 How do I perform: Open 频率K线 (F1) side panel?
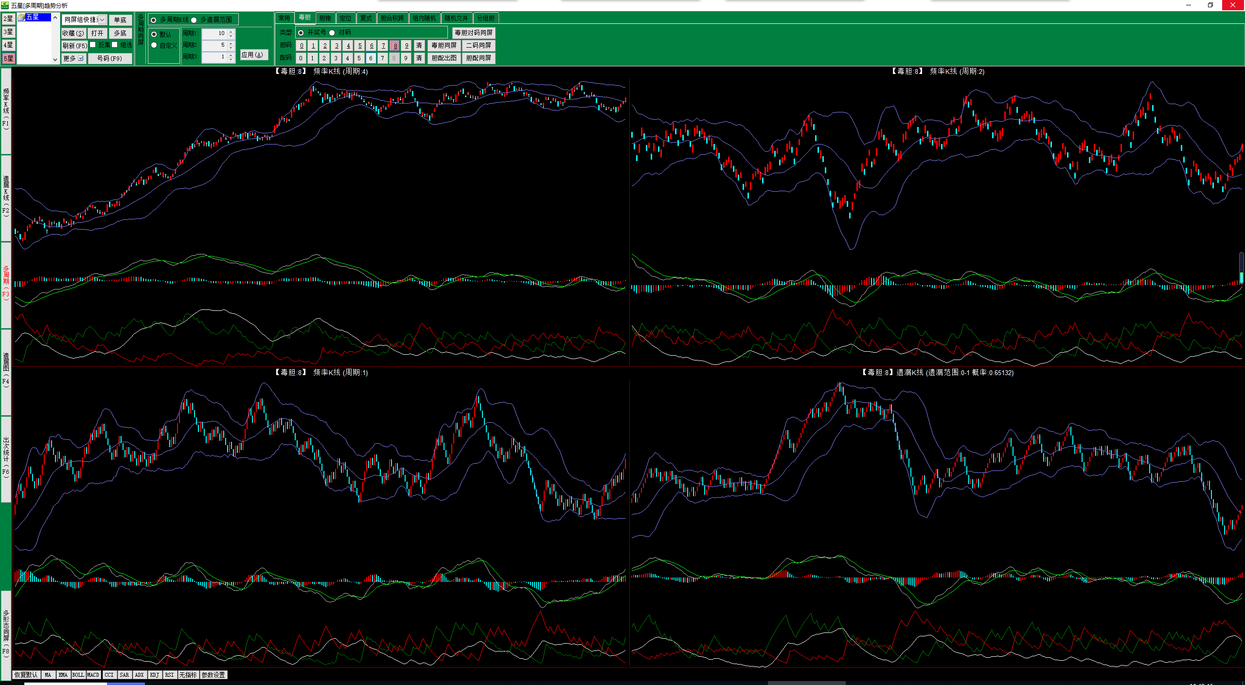click(x=6, y=110)
